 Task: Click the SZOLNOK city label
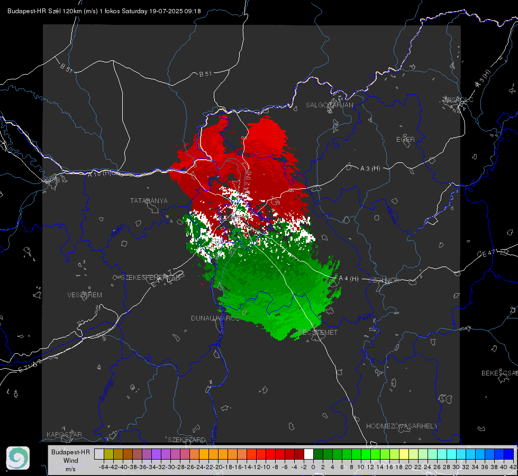[x=384, y=280]
